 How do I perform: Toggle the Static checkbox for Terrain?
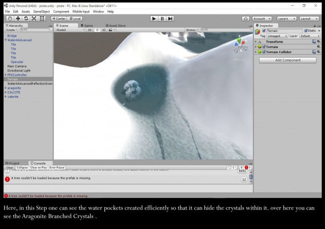coord(306,31)
